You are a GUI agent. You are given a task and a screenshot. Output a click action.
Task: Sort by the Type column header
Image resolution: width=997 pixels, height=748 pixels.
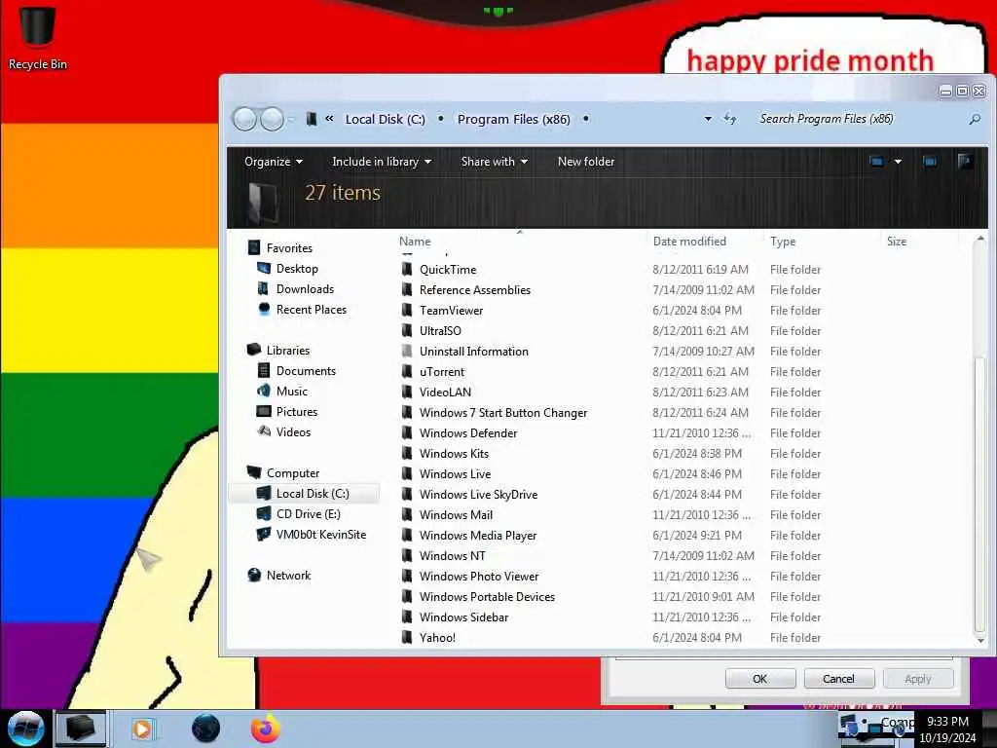tap(783, 242)
